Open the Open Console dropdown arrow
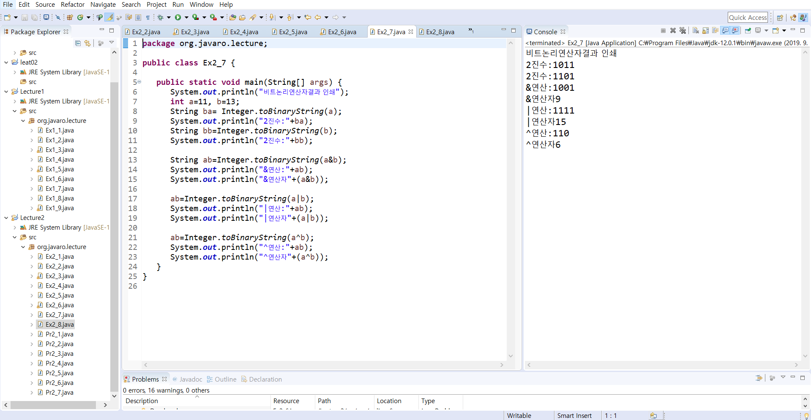The width and height of the screenshot is (811, 420). tap(784, 30)
